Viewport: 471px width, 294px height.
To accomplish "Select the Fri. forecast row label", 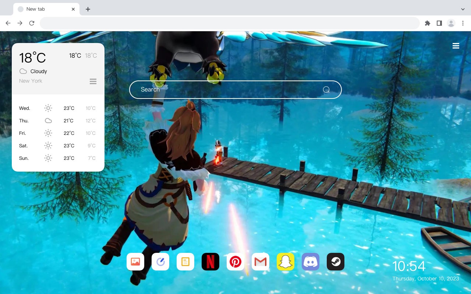I will (x=22, y=133).
